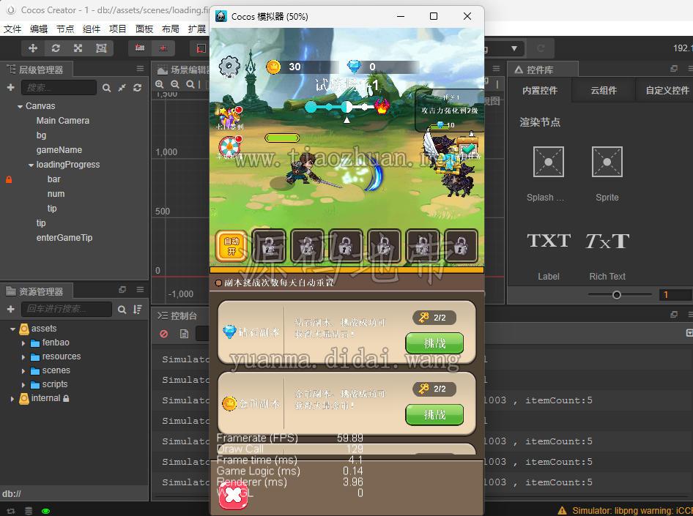The image size is (693, 516).
Task: Zoom out the scene editor
Action: (x=175, y=84)
